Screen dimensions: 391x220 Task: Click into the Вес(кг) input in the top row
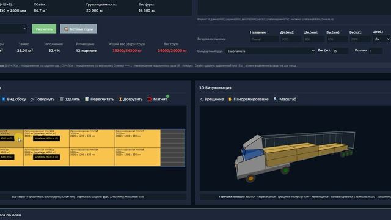[360, 39]
